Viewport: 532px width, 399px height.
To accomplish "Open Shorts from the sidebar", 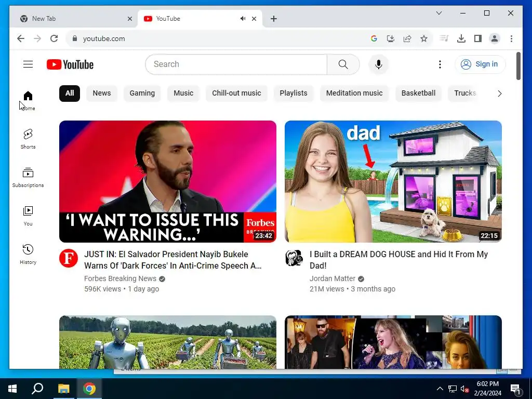I will (28, 139).
